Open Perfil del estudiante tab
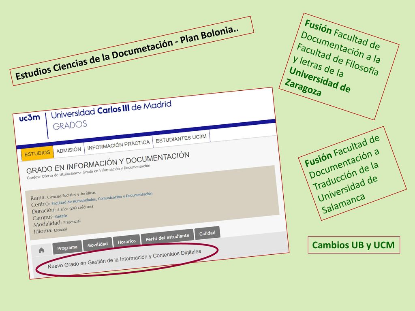 coord(167,237)
